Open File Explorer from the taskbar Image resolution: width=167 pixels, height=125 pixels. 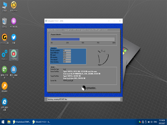[9, 122]
